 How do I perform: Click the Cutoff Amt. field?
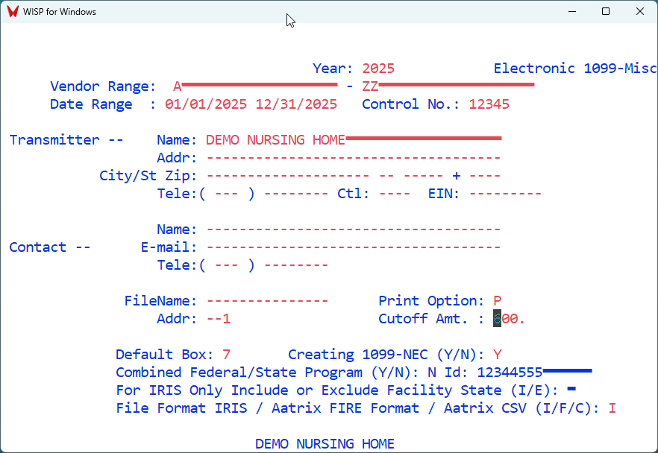[x=510, y=319]
